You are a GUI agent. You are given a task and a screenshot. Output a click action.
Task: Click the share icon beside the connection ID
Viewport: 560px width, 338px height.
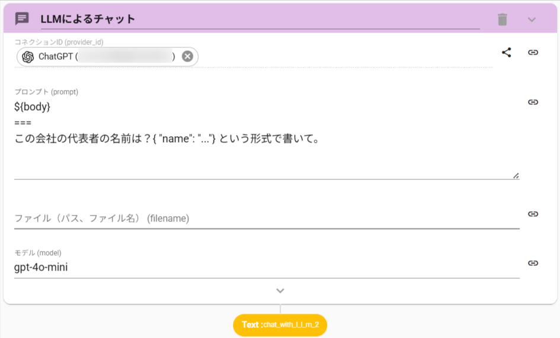click(506, 52)
